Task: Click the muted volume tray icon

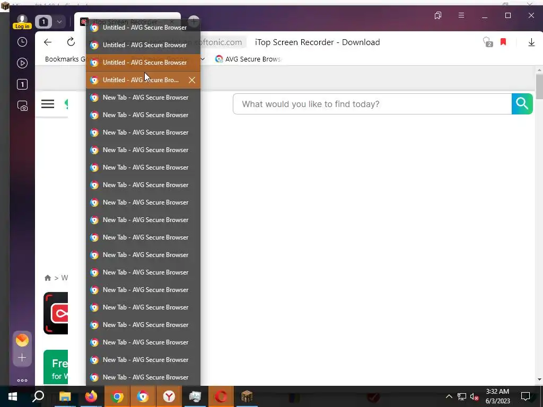Action: coord(475,396)
